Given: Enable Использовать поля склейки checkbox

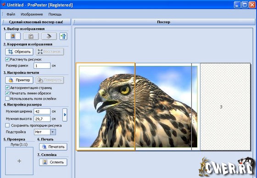Looking at the screenshot, I should [7, 98].
